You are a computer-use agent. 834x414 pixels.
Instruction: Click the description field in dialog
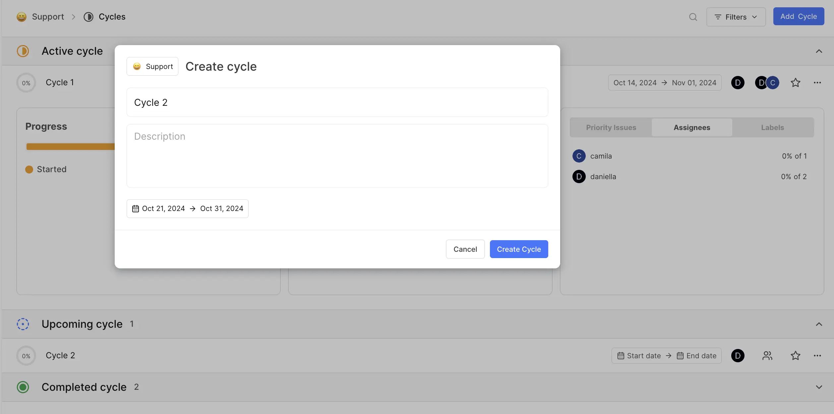click(337, 155)
